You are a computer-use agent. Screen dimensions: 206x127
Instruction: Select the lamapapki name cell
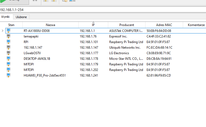(x=31, y=36)
